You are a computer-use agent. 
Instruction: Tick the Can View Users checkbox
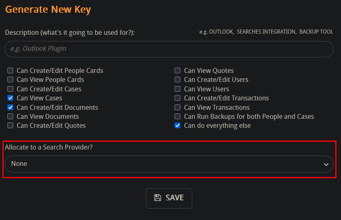(177, 89)
